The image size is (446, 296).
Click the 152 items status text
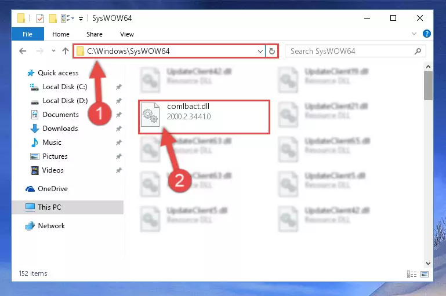click(x=33, y=273)
